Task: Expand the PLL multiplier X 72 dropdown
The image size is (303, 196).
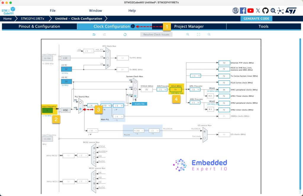Action: point(106,105)
